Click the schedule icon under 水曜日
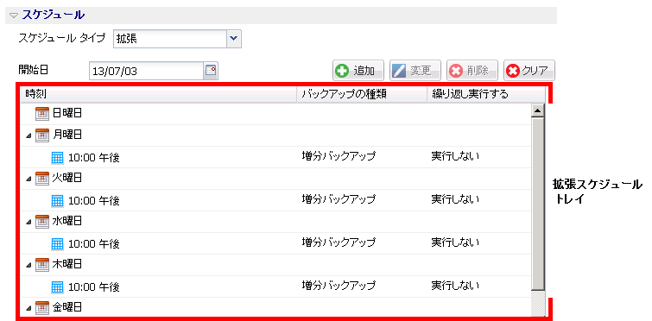This screenshot has height=321, width=652. [57, 243]
